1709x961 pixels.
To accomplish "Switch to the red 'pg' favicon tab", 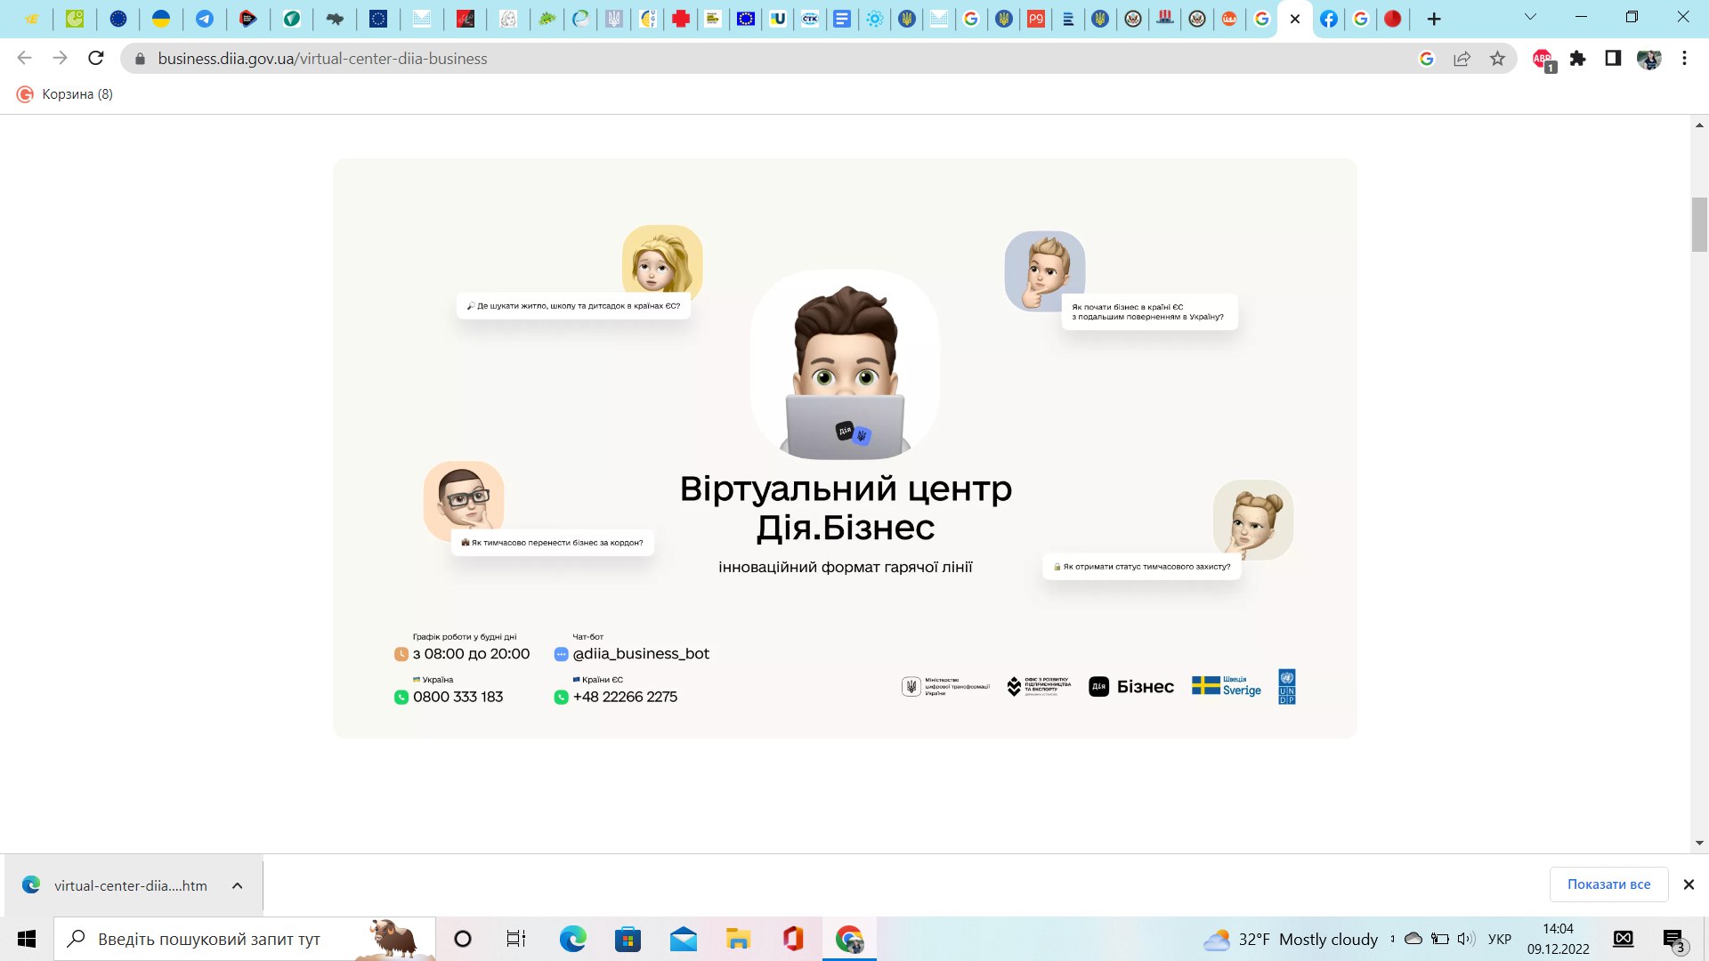I will click(1036, 19).
